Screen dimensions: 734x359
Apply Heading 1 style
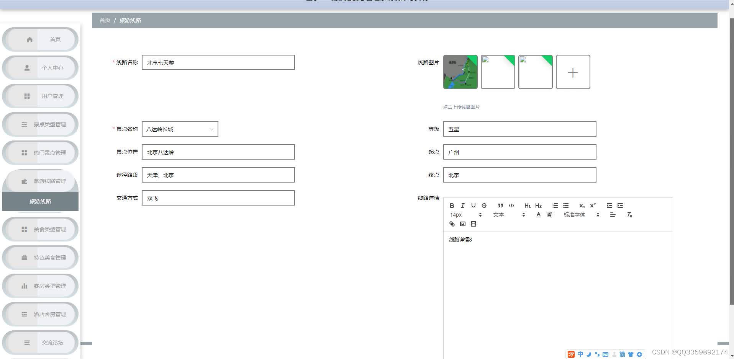click(528, 206)
